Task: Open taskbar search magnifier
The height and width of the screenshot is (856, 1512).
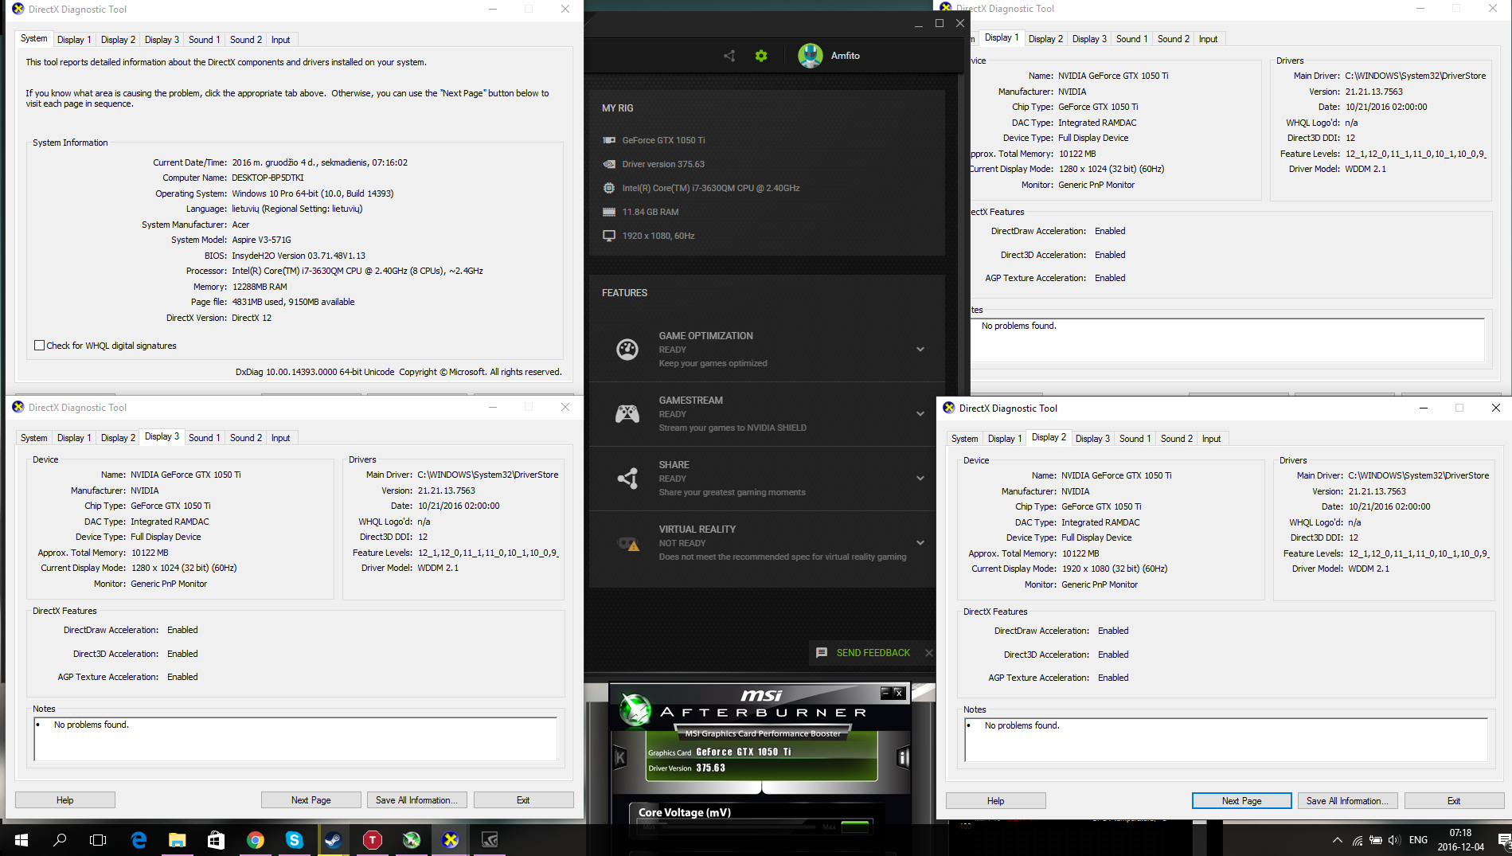Action: point(60,839)
